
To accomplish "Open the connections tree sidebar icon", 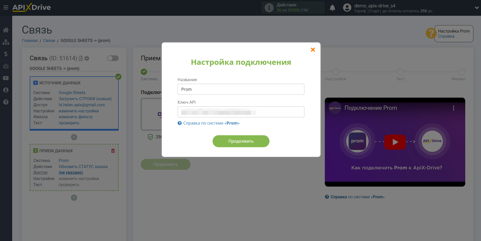I will (x=6, y=42).
